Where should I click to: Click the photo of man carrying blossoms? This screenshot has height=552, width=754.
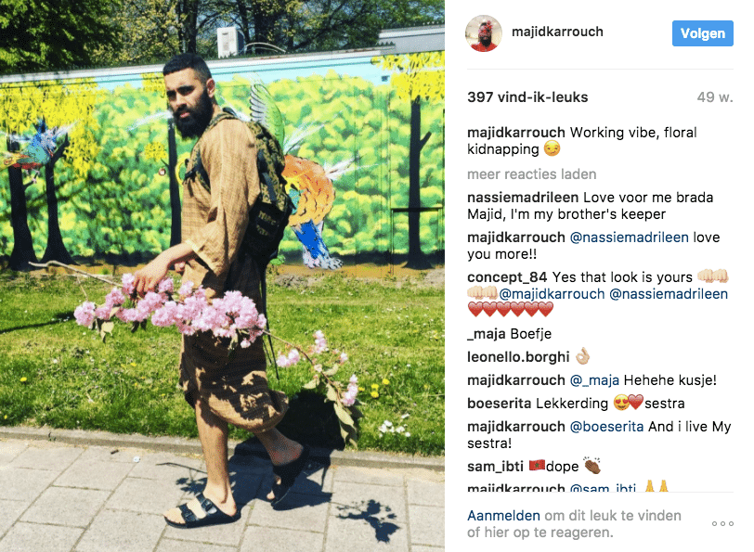pyautogui.click(x=222, y=276)
